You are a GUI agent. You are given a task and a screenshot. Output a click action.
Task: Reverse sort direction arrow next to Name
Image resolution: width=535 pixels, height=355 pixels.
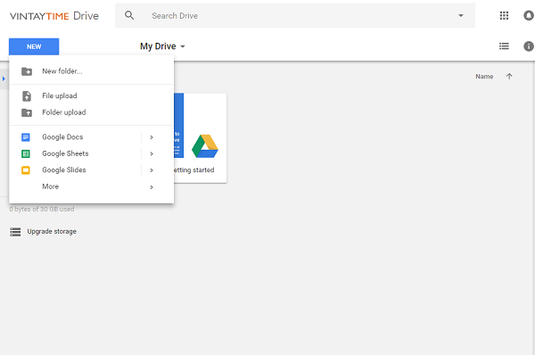click(x=509, y=77)
